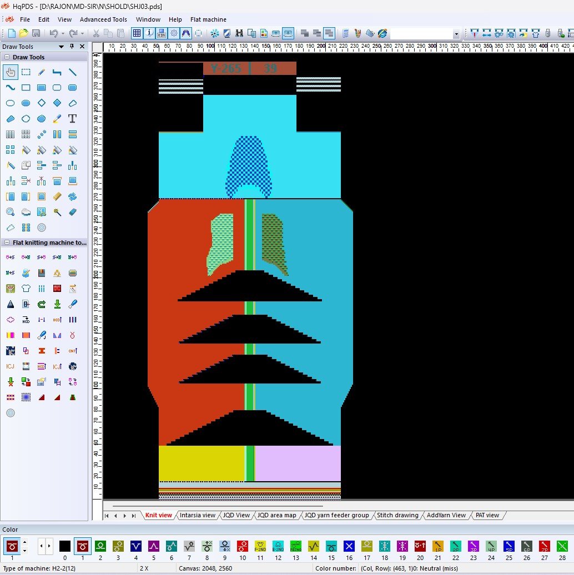Image resolution: width=574 pixels, height=575 pixels.
Task: Open the Flat machine menu
Action: point(208,19)
